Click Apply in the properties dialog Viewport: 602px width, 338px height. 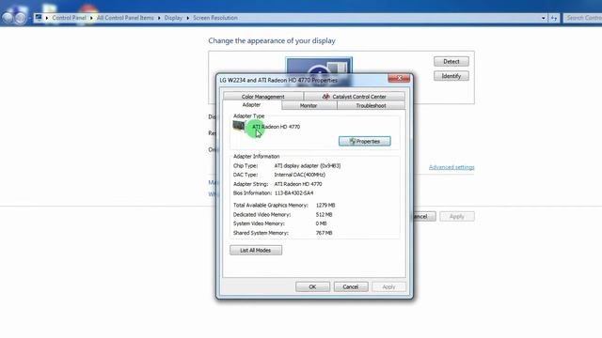[x=388, y=286]
